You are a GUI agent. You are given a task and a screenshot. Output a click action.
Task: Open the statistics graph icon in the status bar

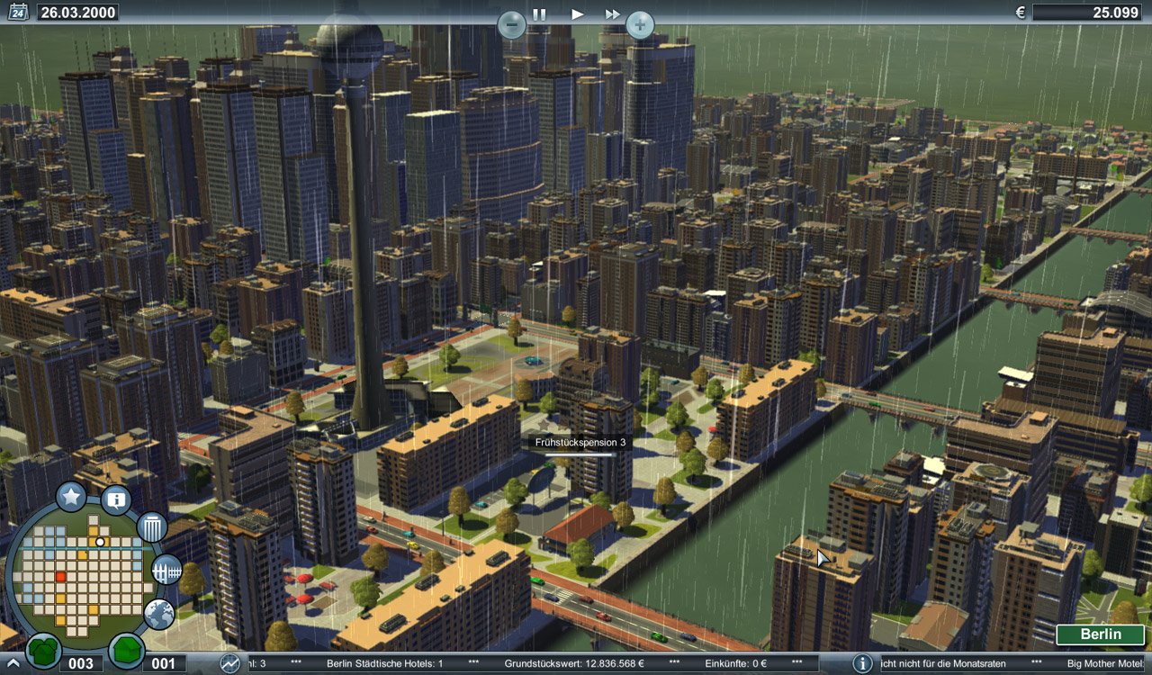[x=231, y=664]
